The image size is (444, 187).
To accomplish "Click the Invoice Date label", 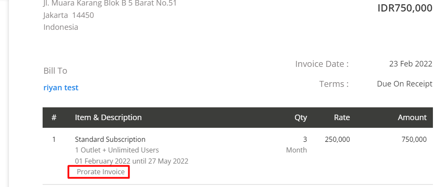I will click(322, 64).
